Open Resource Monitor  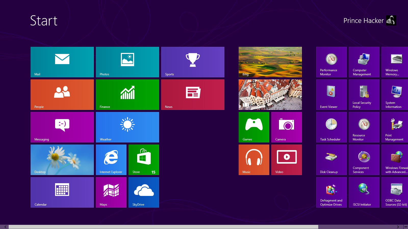(364, 127)
